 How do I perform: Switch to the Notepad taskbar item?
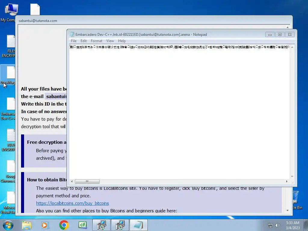[x=138, y=225]
